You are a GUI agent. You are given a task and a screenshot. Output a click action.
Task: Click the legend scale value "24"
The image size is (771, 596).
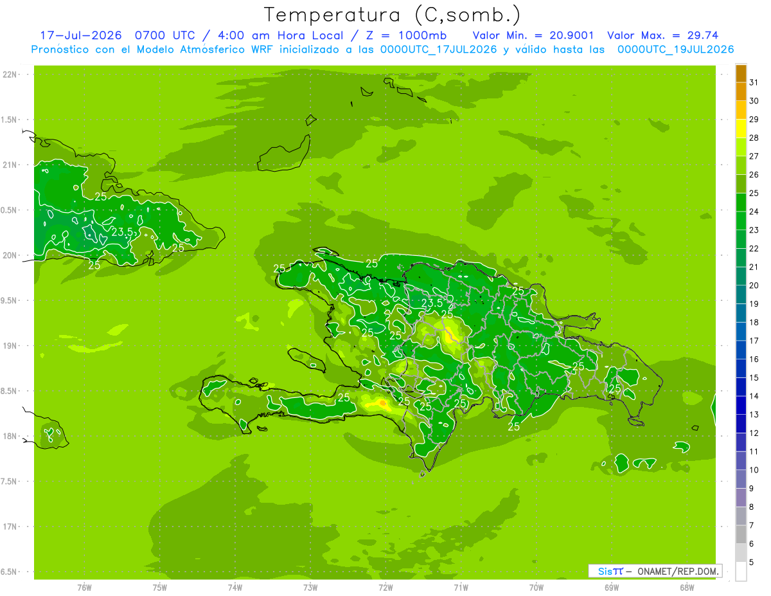pyautogui.click(x=754, y=212)
